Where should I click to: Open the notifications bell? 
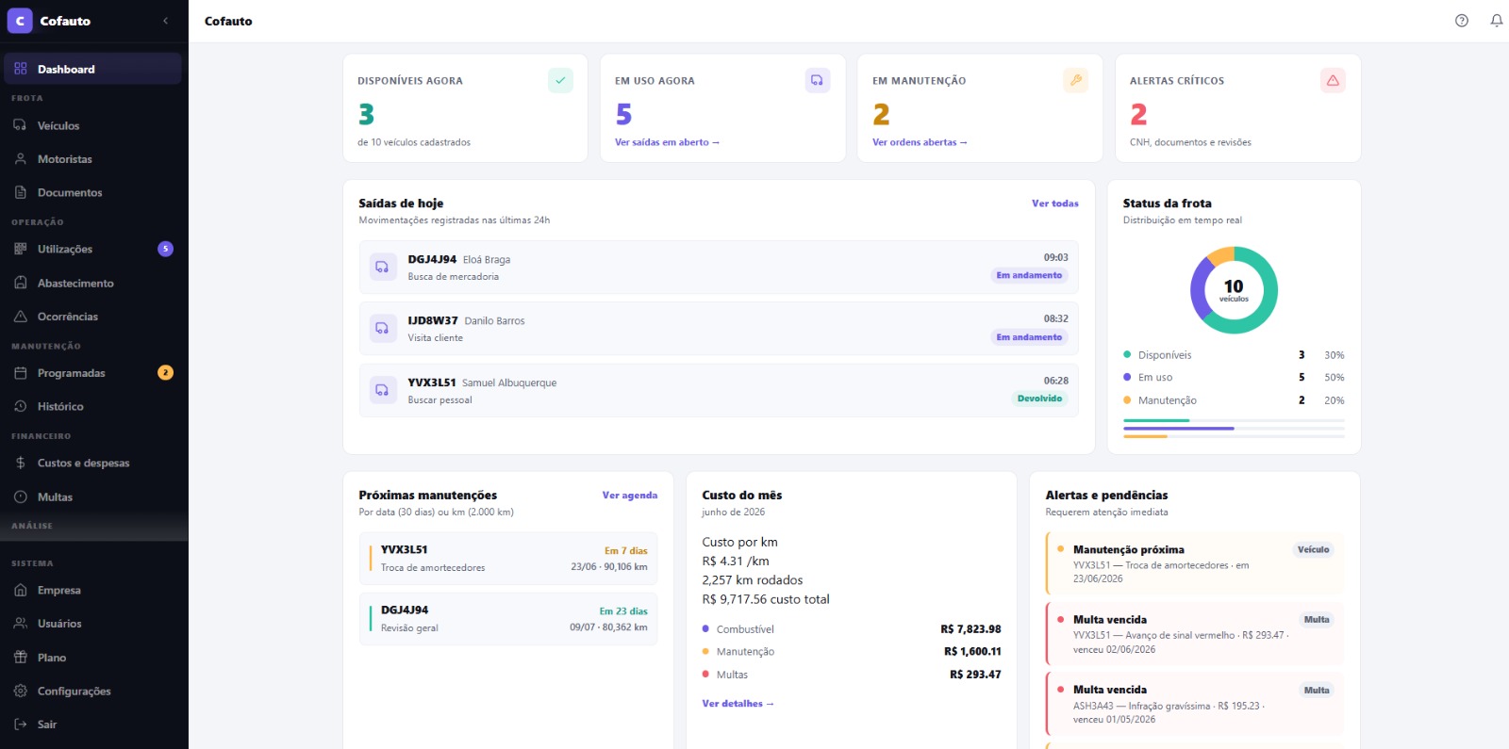[1497, 21]
